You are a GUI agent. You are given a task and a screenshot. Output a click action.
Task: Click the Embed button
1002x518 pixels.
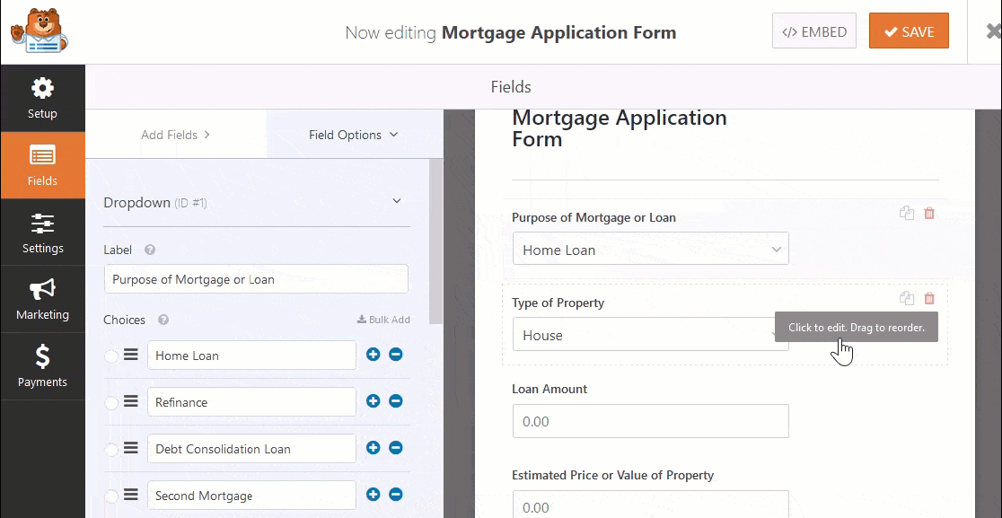(813, 31)
